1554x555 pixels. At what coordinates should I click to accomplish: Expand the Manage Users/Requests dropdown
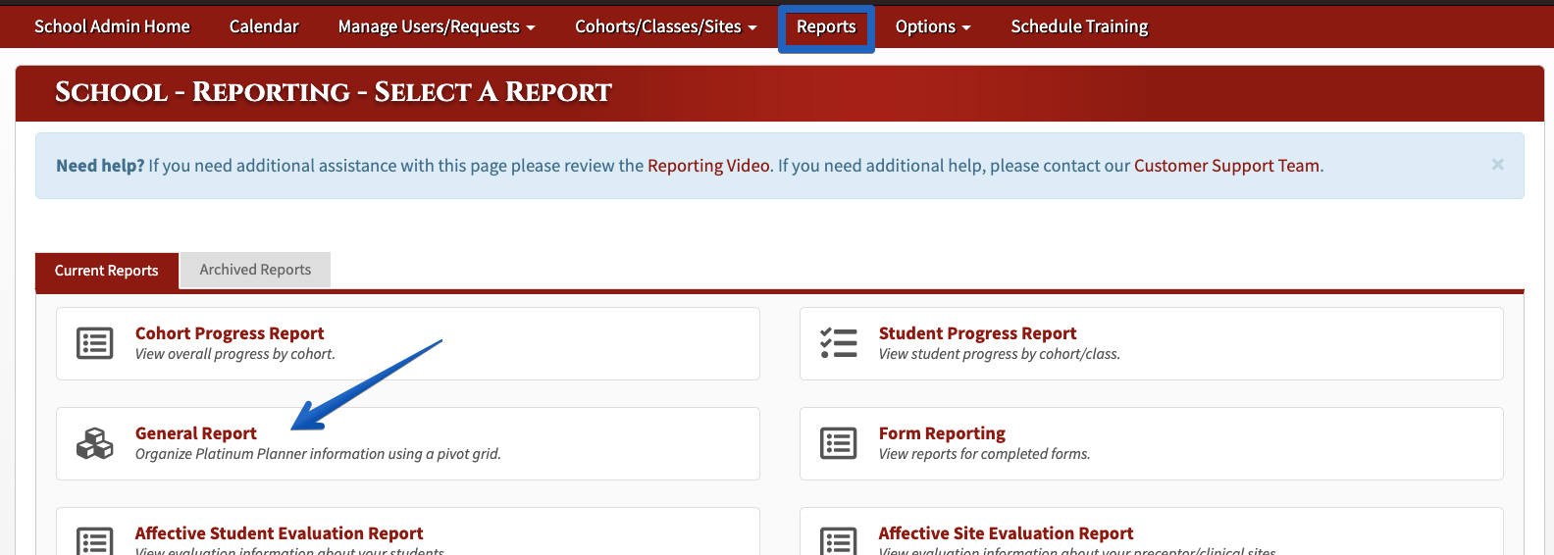pos(437,26)
